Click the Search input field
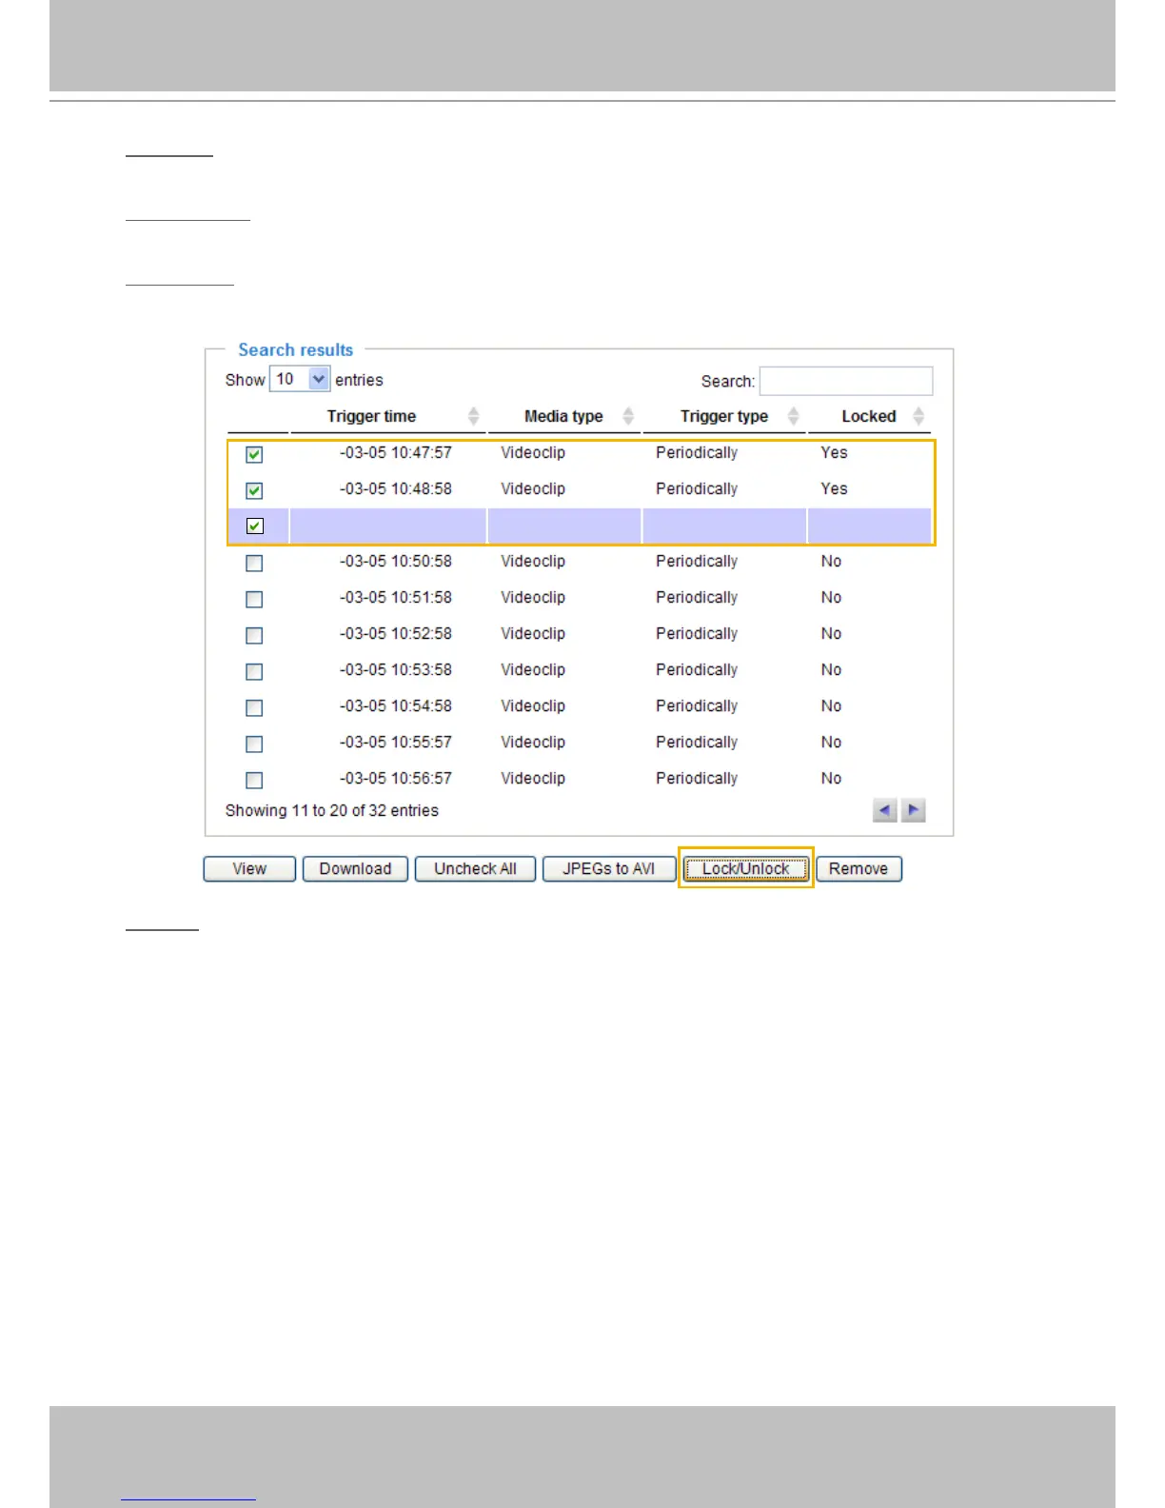 pyautogui.click(x=846, y=381)
